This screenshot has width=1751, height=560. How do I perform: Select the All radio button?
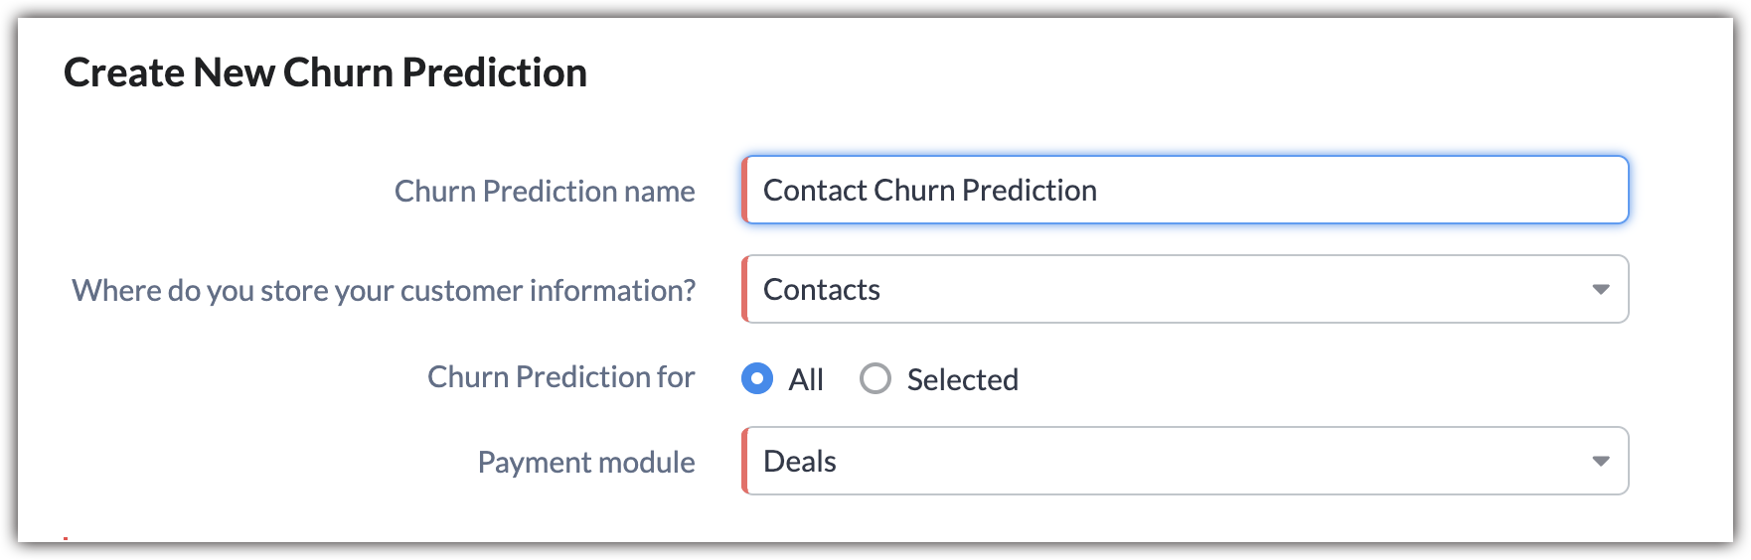[757, 378]
